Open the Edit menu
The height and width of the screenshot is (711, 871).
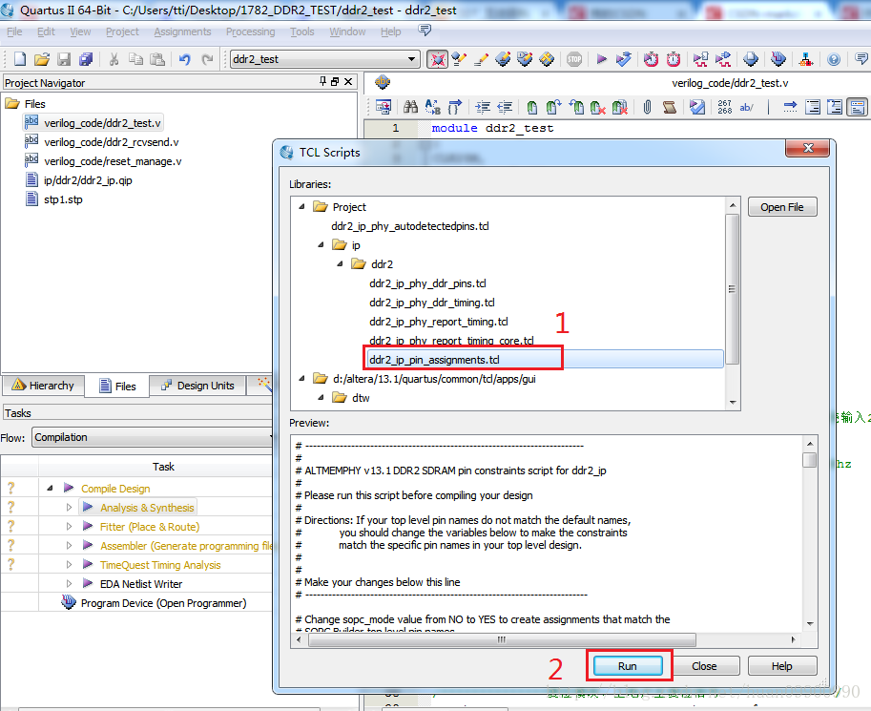coord(46,31)
